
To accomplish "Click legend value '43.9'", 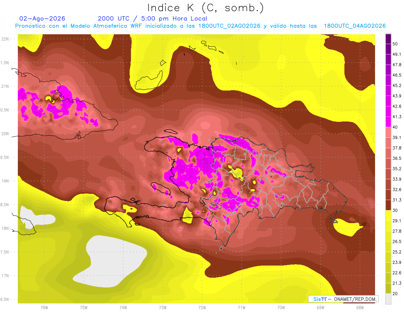I will [x=398, y=96].
